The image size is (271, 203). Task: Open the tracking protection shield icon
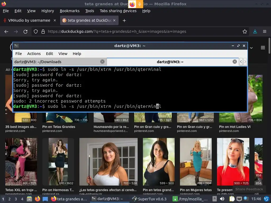tap(36, 32)
